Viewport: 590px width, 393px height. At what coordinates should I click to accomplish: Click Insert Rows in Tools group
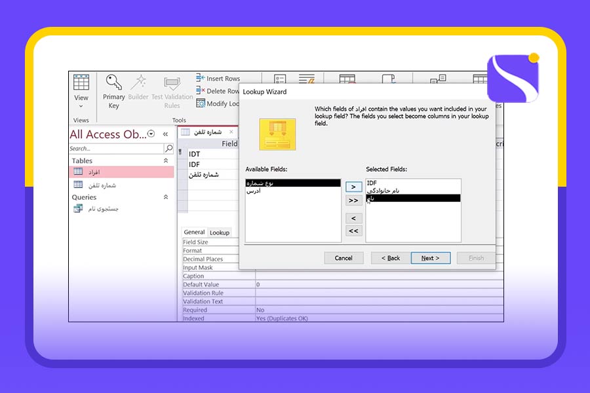pos(218,78)
